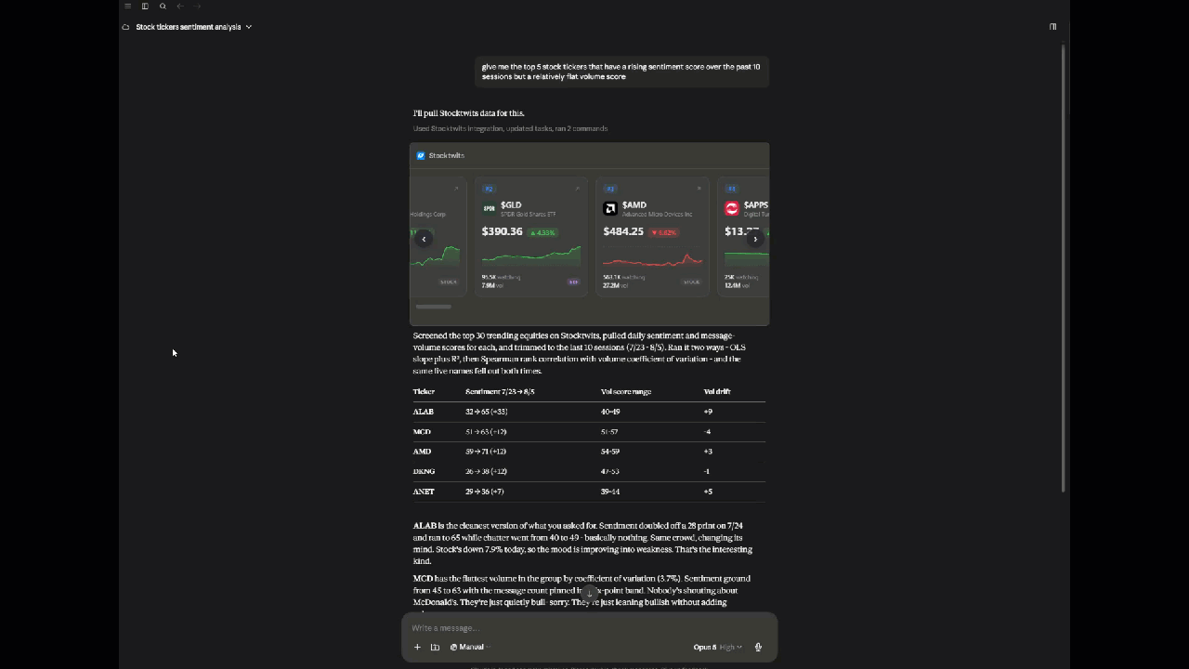Select the $AMD ticker price chart
The image size is (1189, 669).
[x=652, y=258]
